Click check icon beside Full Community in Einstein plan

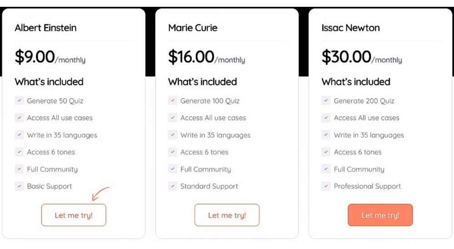20,169
